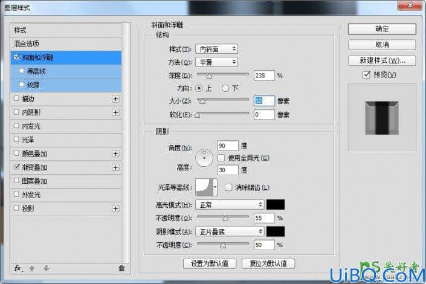Viewport: 426px width, 284px height.
Task: Open the 阴影模式 dropdown showing 正片叠底
Action: (230, 231)
